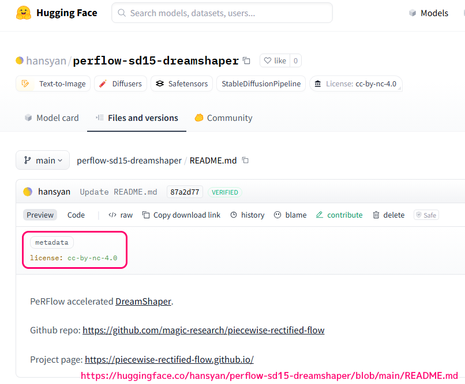Like the model with the heart button

[x=275, y=60]
